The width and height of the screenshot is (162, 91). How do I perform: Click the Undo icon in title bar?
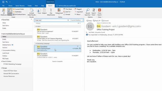coord(7,2)
